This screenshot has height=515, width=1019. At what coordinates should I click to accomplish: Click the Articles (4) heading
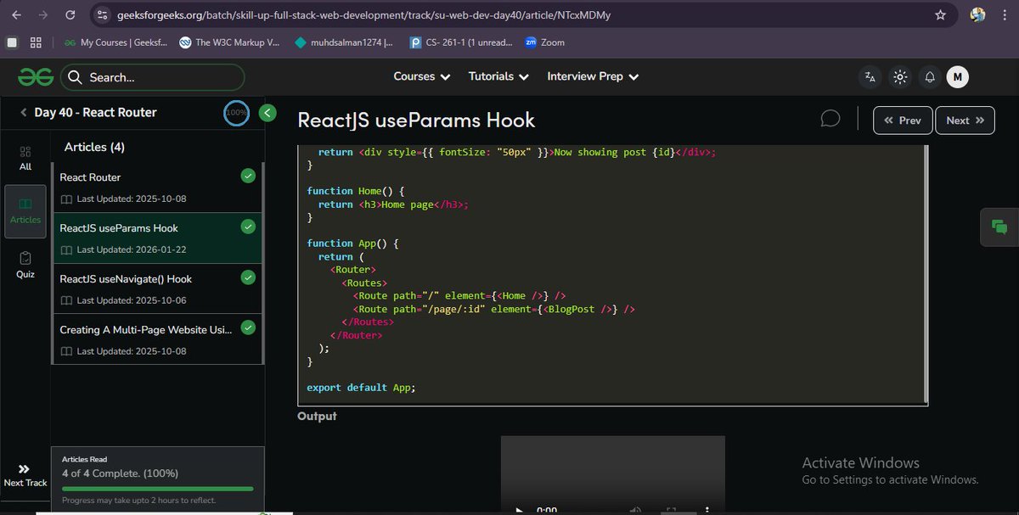(x=94, y=147)
